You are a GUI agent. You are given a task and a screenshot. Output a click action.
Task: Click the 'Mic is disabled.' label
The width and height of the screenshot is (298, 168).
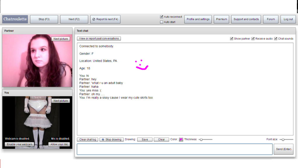[60, 138]
